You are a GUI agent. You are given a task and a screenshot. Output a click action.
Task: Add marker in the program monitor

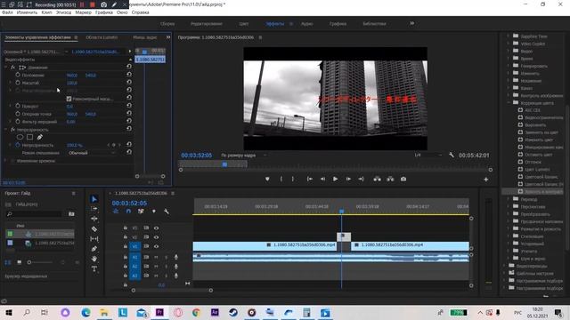(267, 179)
